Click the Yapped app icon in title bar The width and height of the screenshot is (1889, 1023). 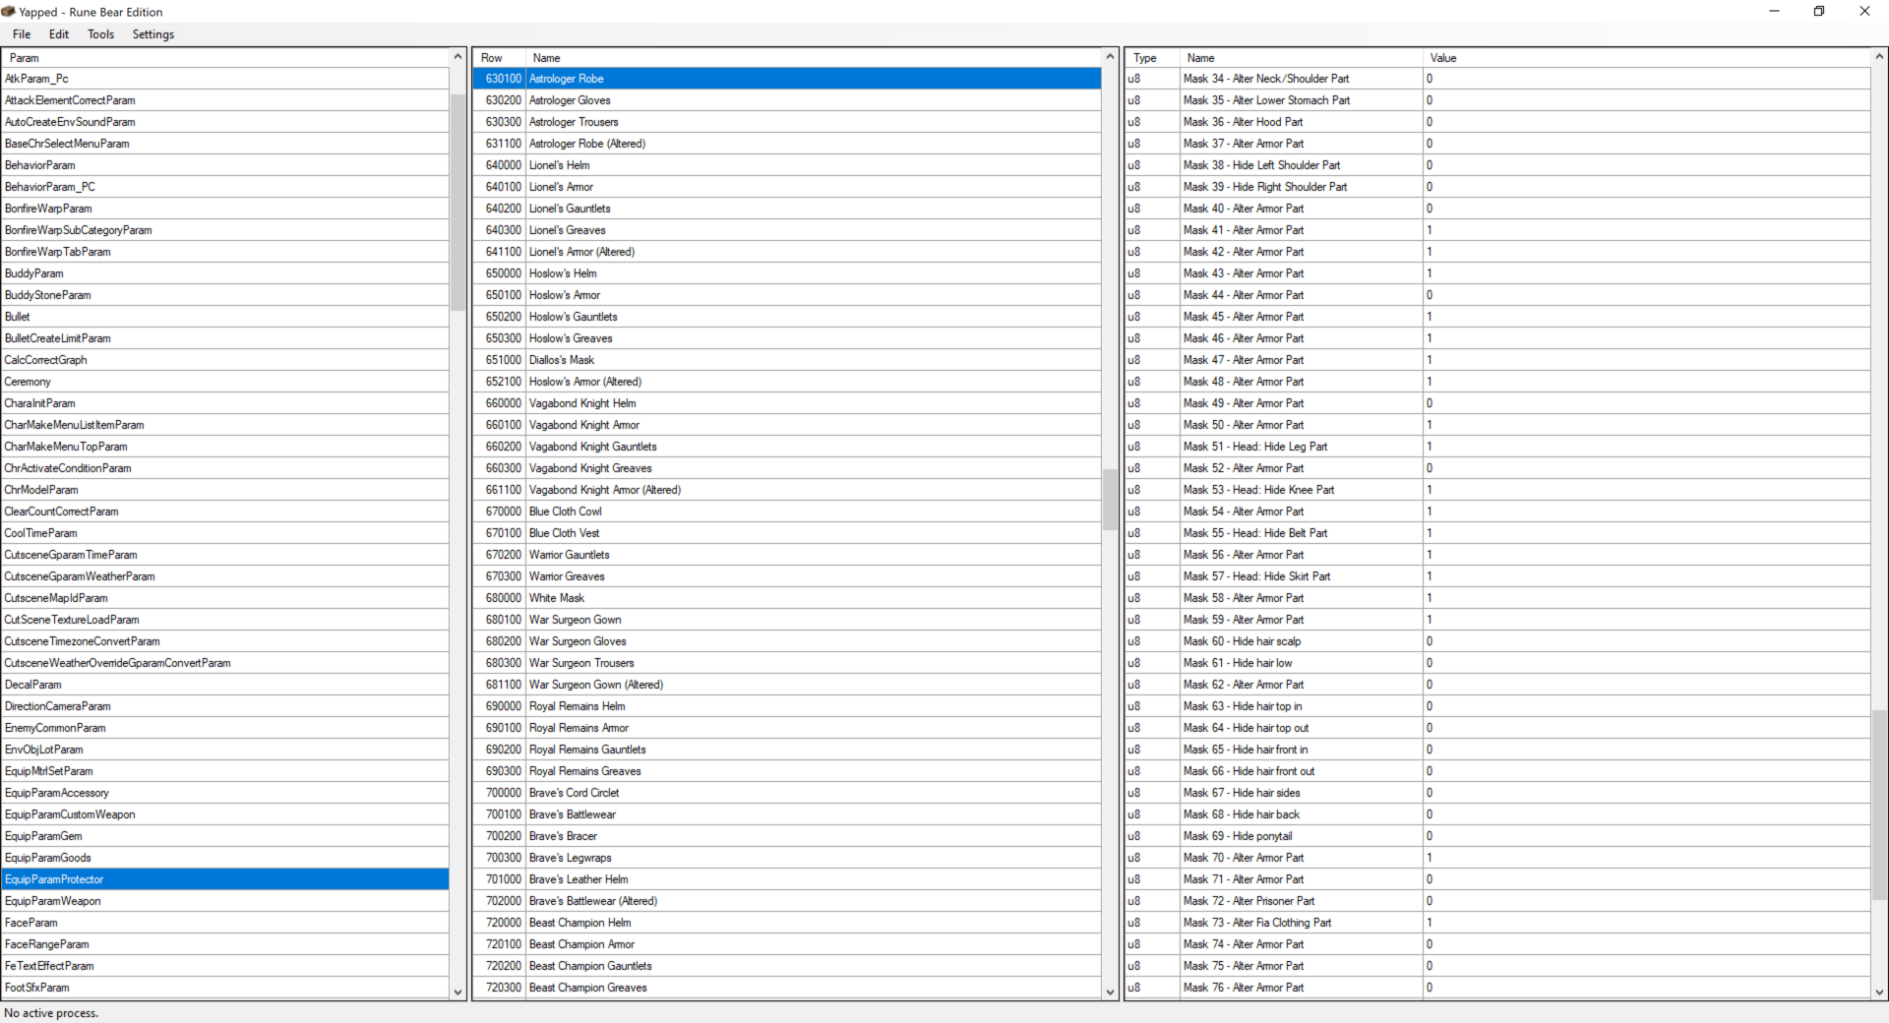tap(9, 12)
